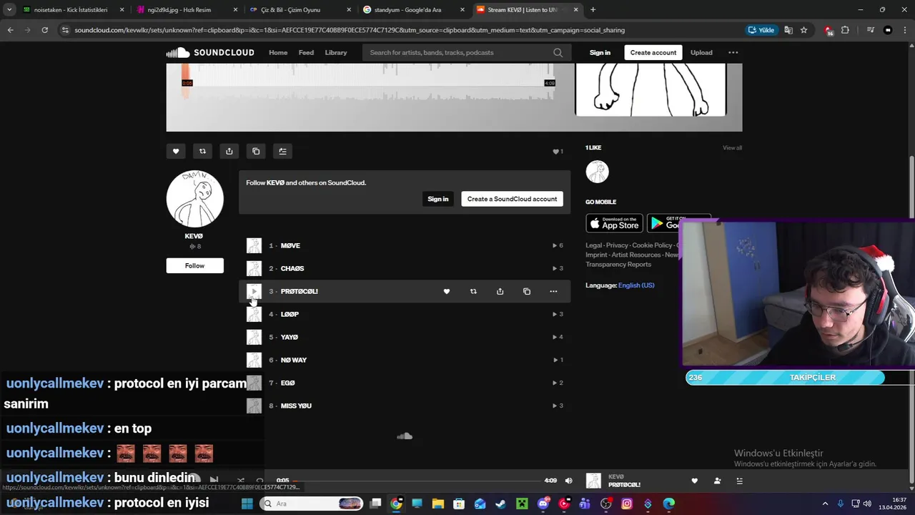Follow the artist KEVØ
This screenshot has width=915, height=515.
[195, 265]
